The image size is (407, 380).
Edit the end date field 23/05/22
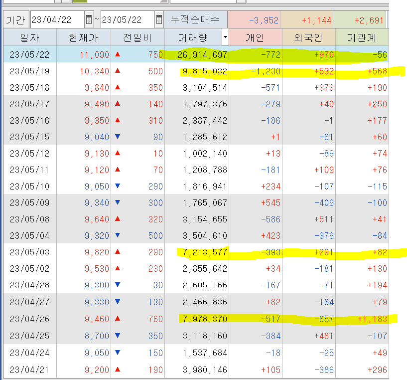click(x=128, y=19)
